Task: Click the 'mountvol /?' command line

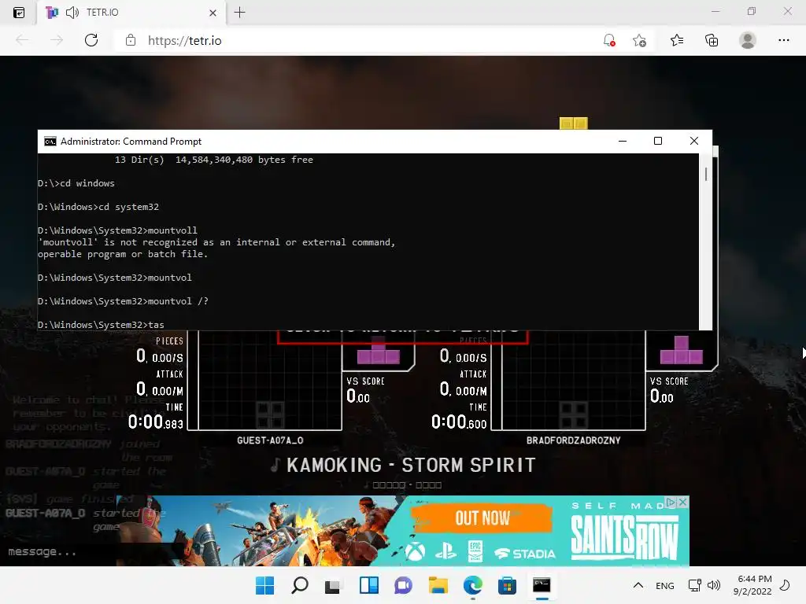Action: point(124,301)
